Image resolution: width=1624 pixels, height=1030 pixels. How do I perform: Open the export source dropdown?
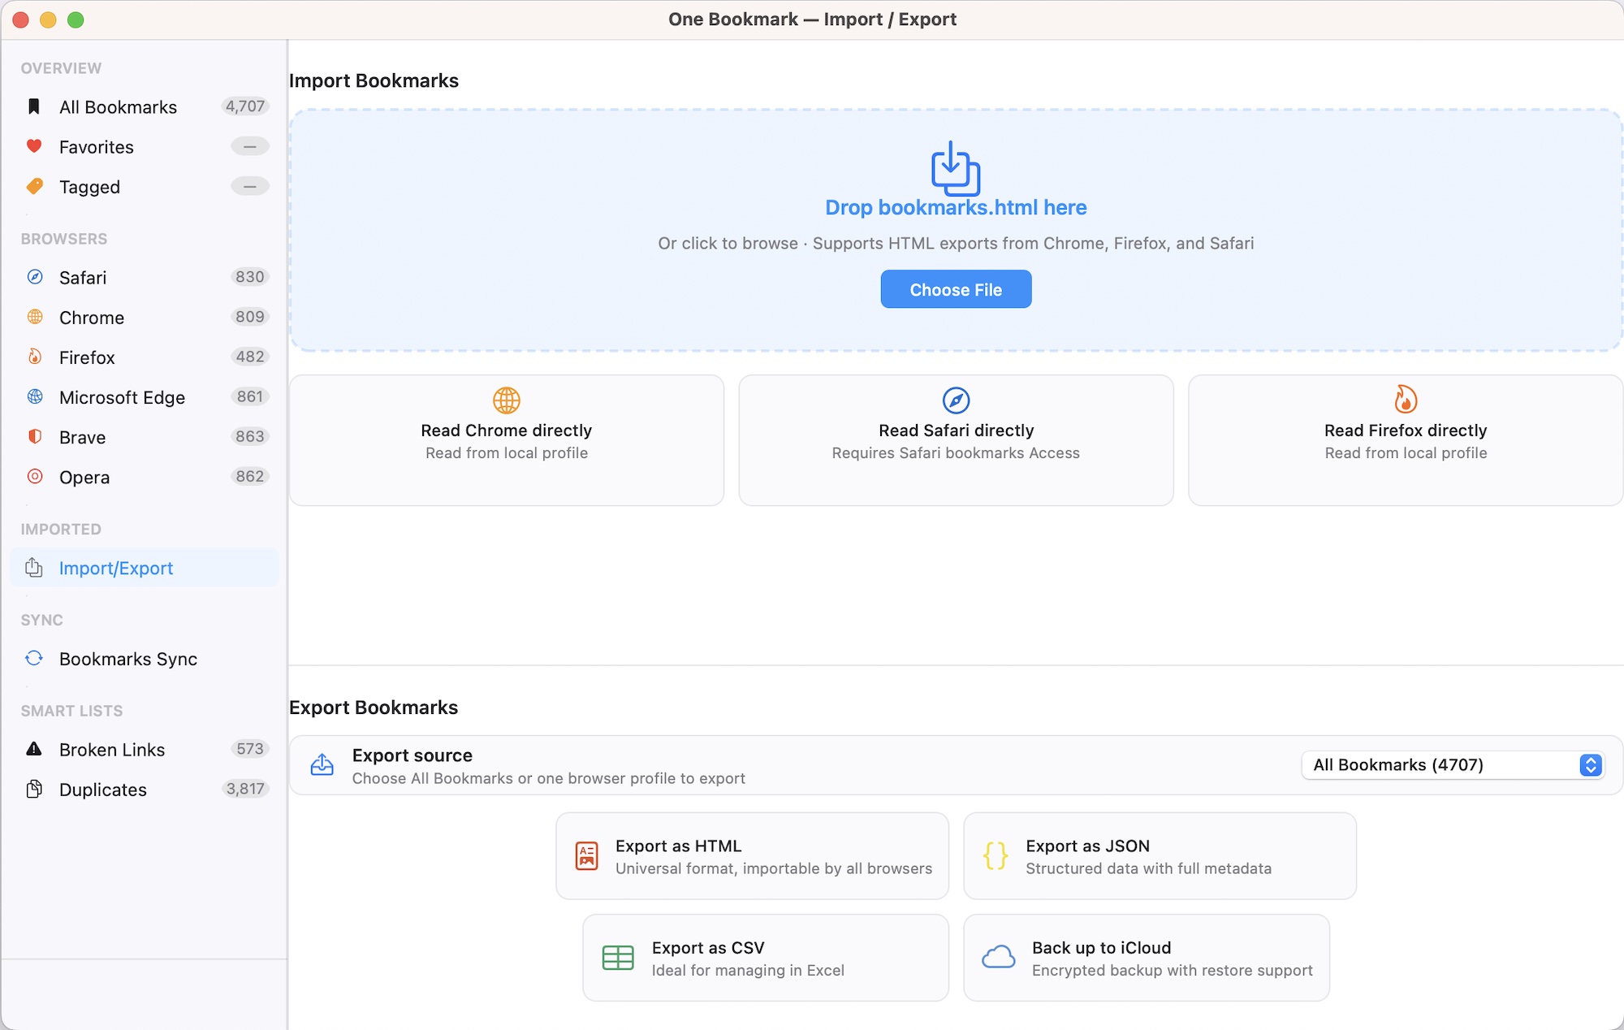[1453, 765]
